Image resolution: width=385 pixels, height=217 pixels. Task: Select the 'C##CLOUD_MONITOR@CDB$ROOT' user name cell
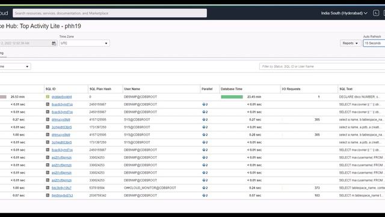(150, 188)
